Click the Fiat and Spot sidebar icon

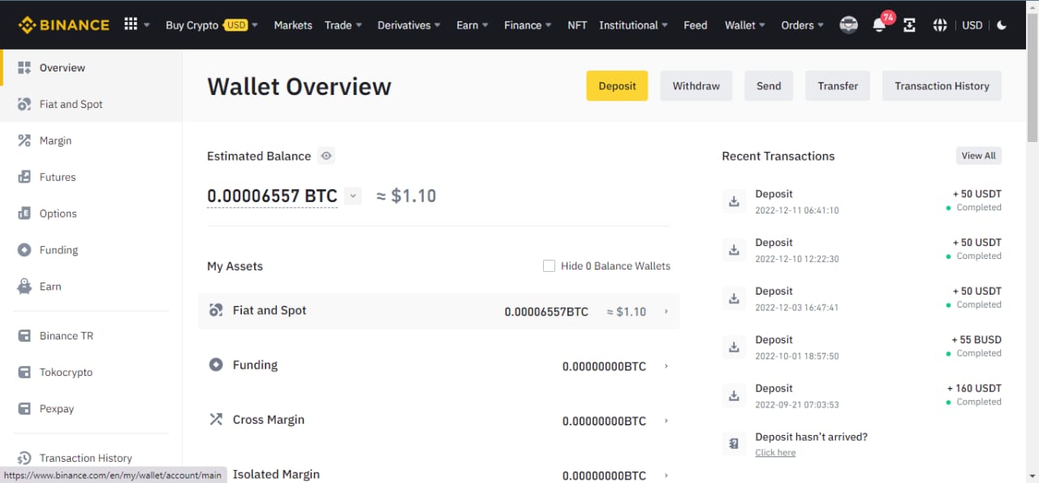tap(24, 104)
